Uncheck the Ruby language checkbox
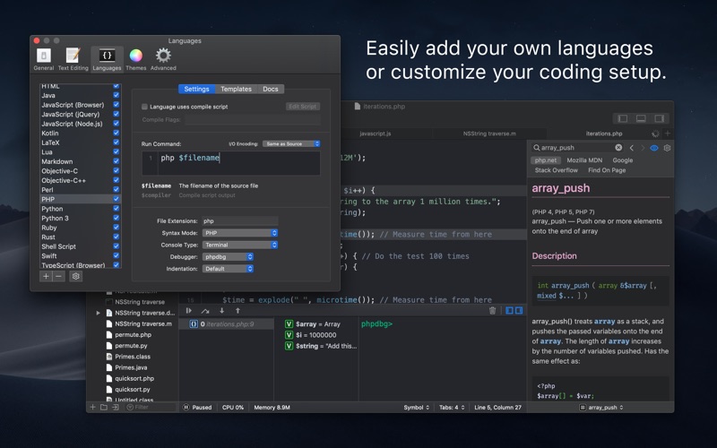This screenshot has width=717, height=448. 117,228
